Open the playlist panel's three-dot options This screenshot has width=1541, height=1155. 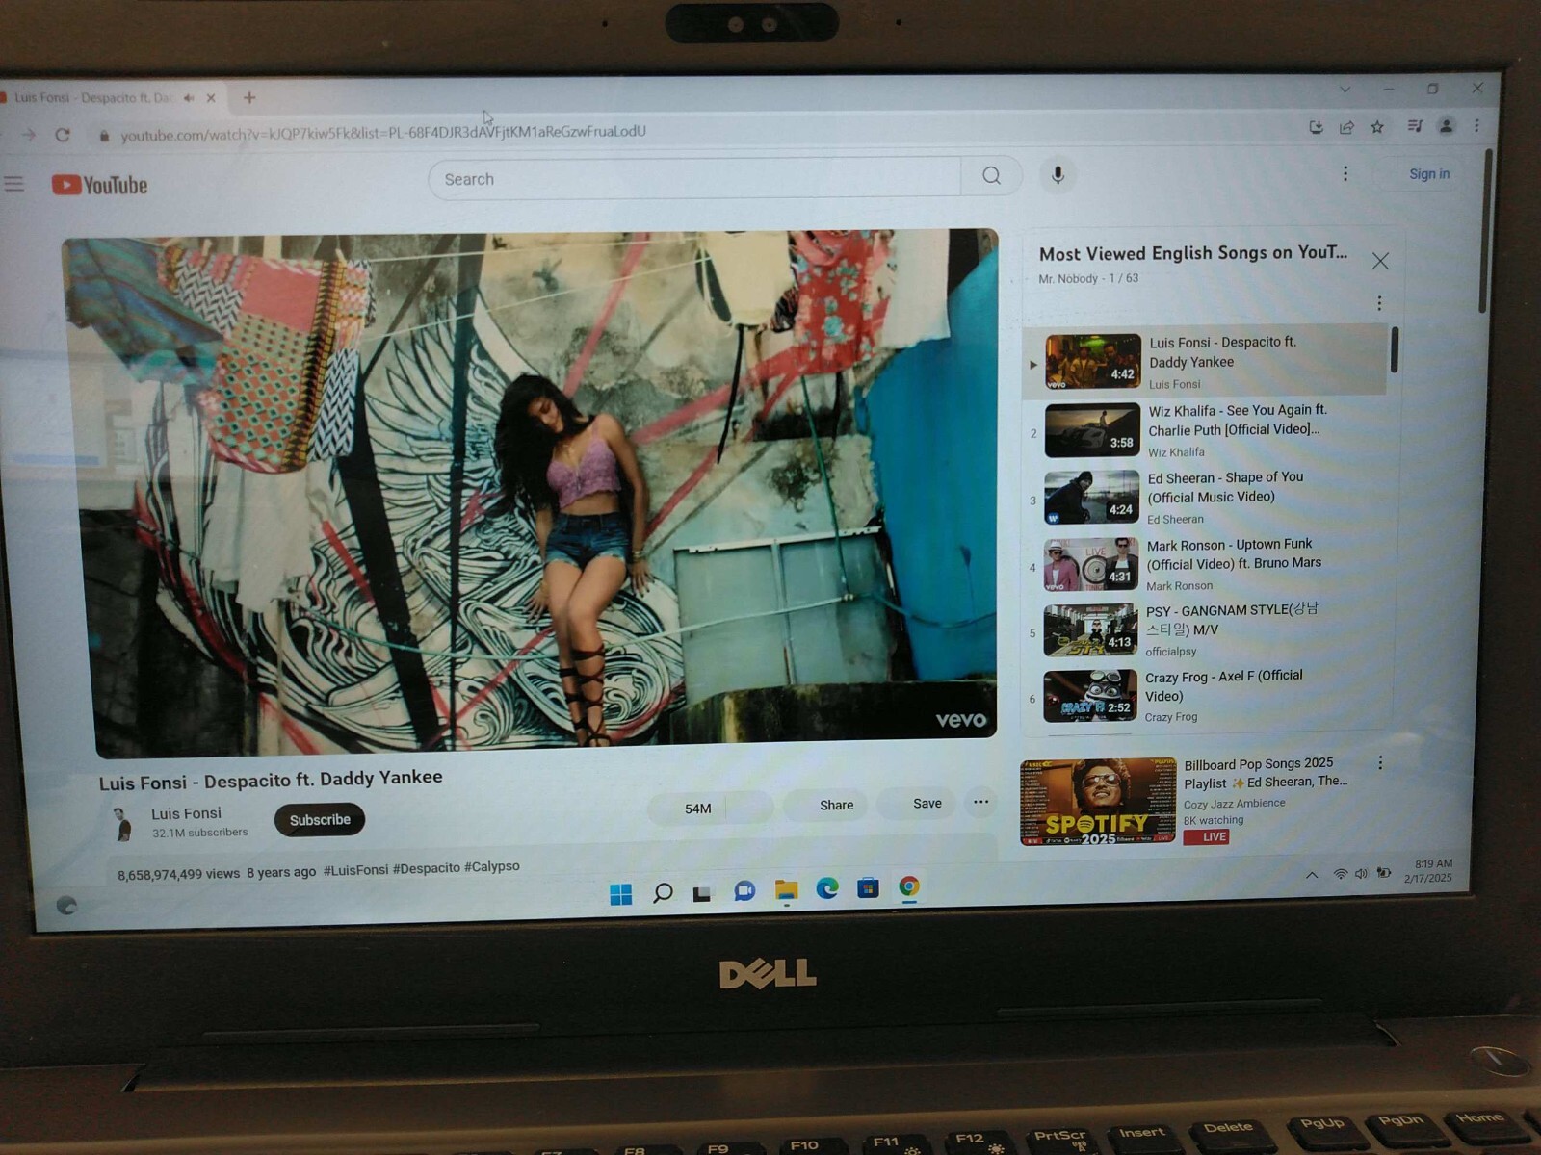click(1379, 303)
